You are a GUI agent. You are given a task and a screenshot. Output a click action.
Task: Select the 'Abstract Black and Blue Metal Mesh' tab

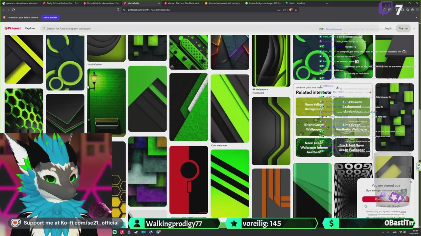point(182,3)
